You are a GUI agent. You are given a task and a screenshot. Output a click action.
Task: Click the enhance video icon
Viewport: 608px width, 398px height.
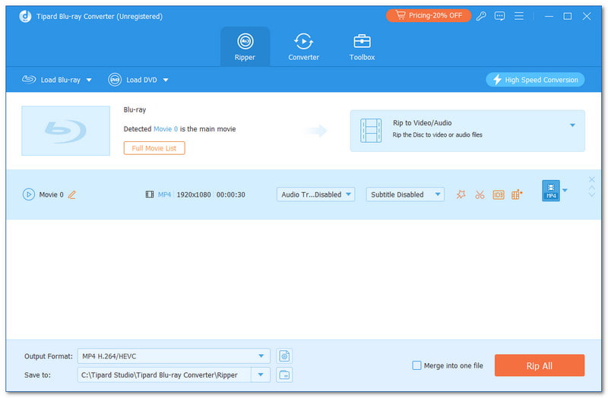point(517,194)
